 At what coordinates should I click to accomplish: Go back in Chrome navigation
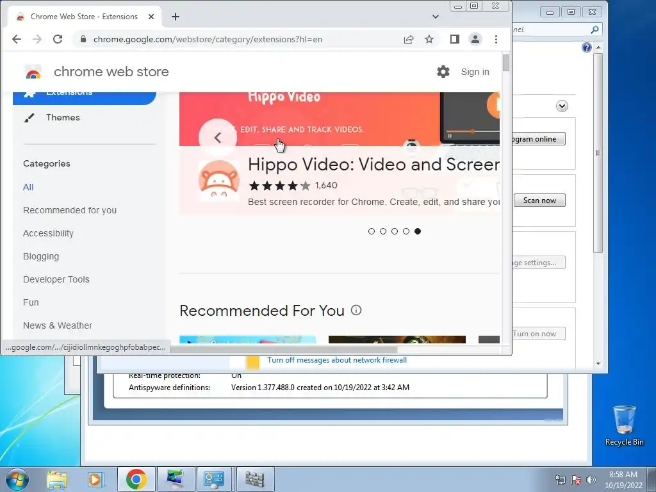[x=16, y=39]
